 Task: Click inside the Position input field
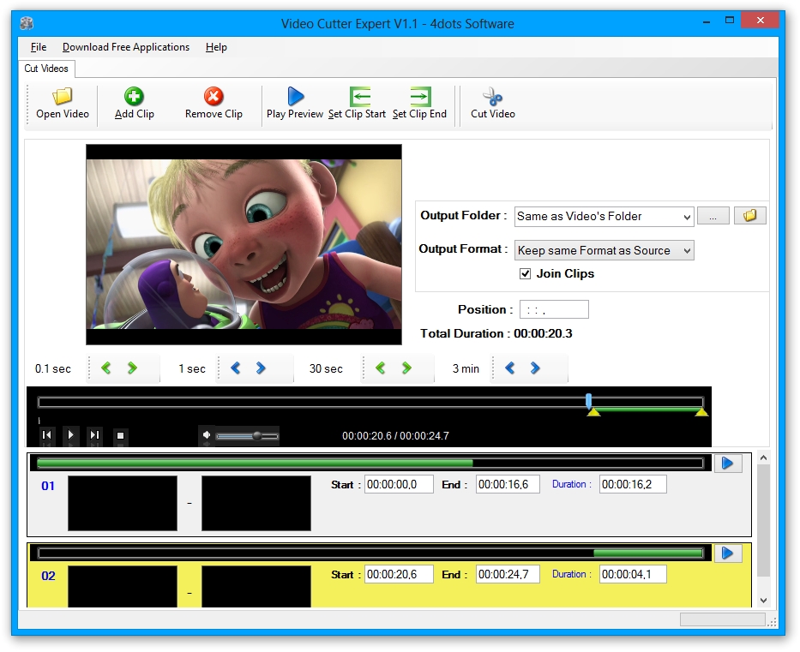556,309
